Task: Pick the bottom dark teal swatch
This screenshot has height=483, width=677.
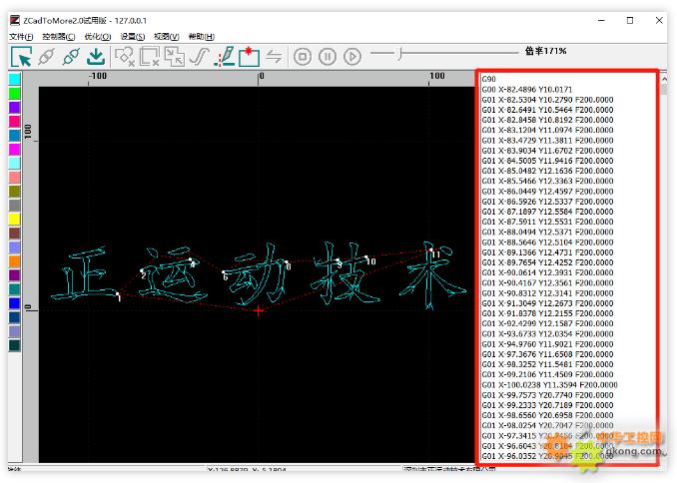Action: point(15,345)
